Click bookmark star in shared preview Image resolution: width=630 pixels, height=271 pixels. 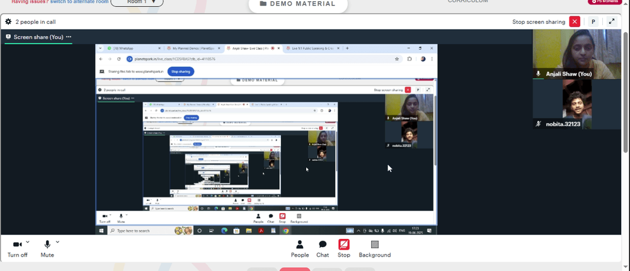click(397, 59)
